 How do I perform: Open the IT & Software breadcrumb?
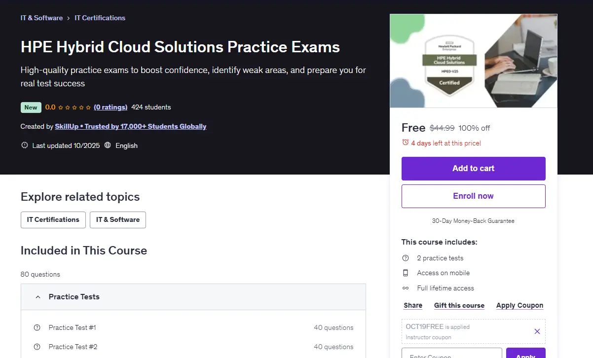(x=41, y=18)
